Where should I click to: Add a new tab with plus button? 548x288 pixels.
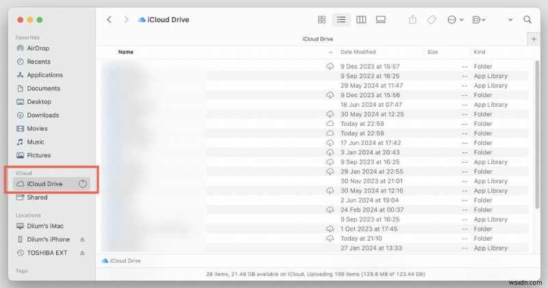point(534,39)
